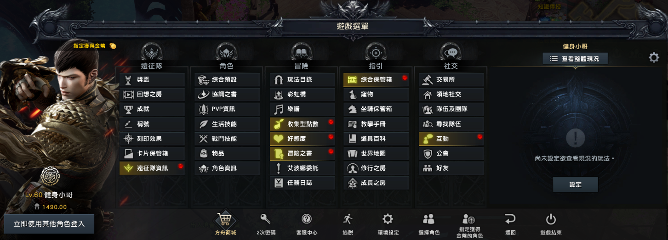Click the 選擇角色 people icon
The height and width of the screenshot is (240, 668).
(428, 219)
